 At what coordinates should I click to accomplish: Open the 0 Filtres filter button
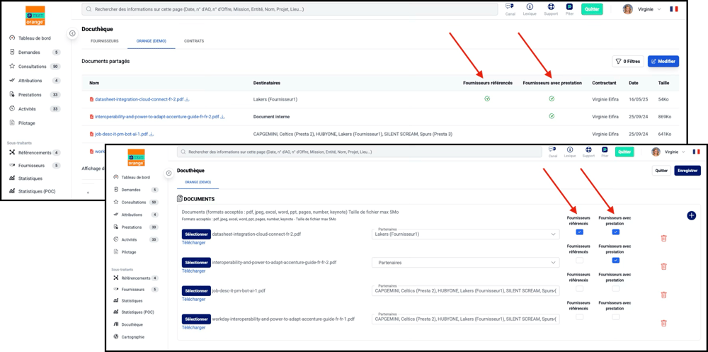[628, 62]
